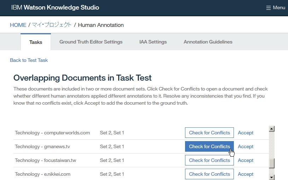Click the IBM Watson Knowledge Studio logo
The image size is (288, 180).
tap(55, 7)
